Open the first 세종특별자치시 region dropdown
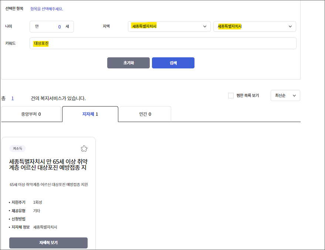325x250 pixels. click(x=169, y=26)
